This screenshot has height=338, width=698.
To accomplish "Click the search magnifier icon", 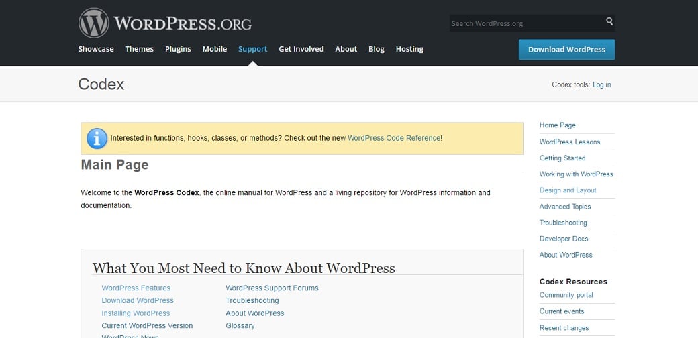I will pyautogui.click(x=609, y=22).
